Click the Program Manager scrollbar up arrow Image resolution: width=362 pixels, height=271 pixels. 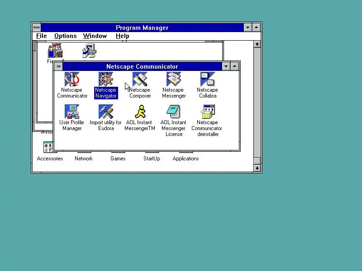coord(257,44)
